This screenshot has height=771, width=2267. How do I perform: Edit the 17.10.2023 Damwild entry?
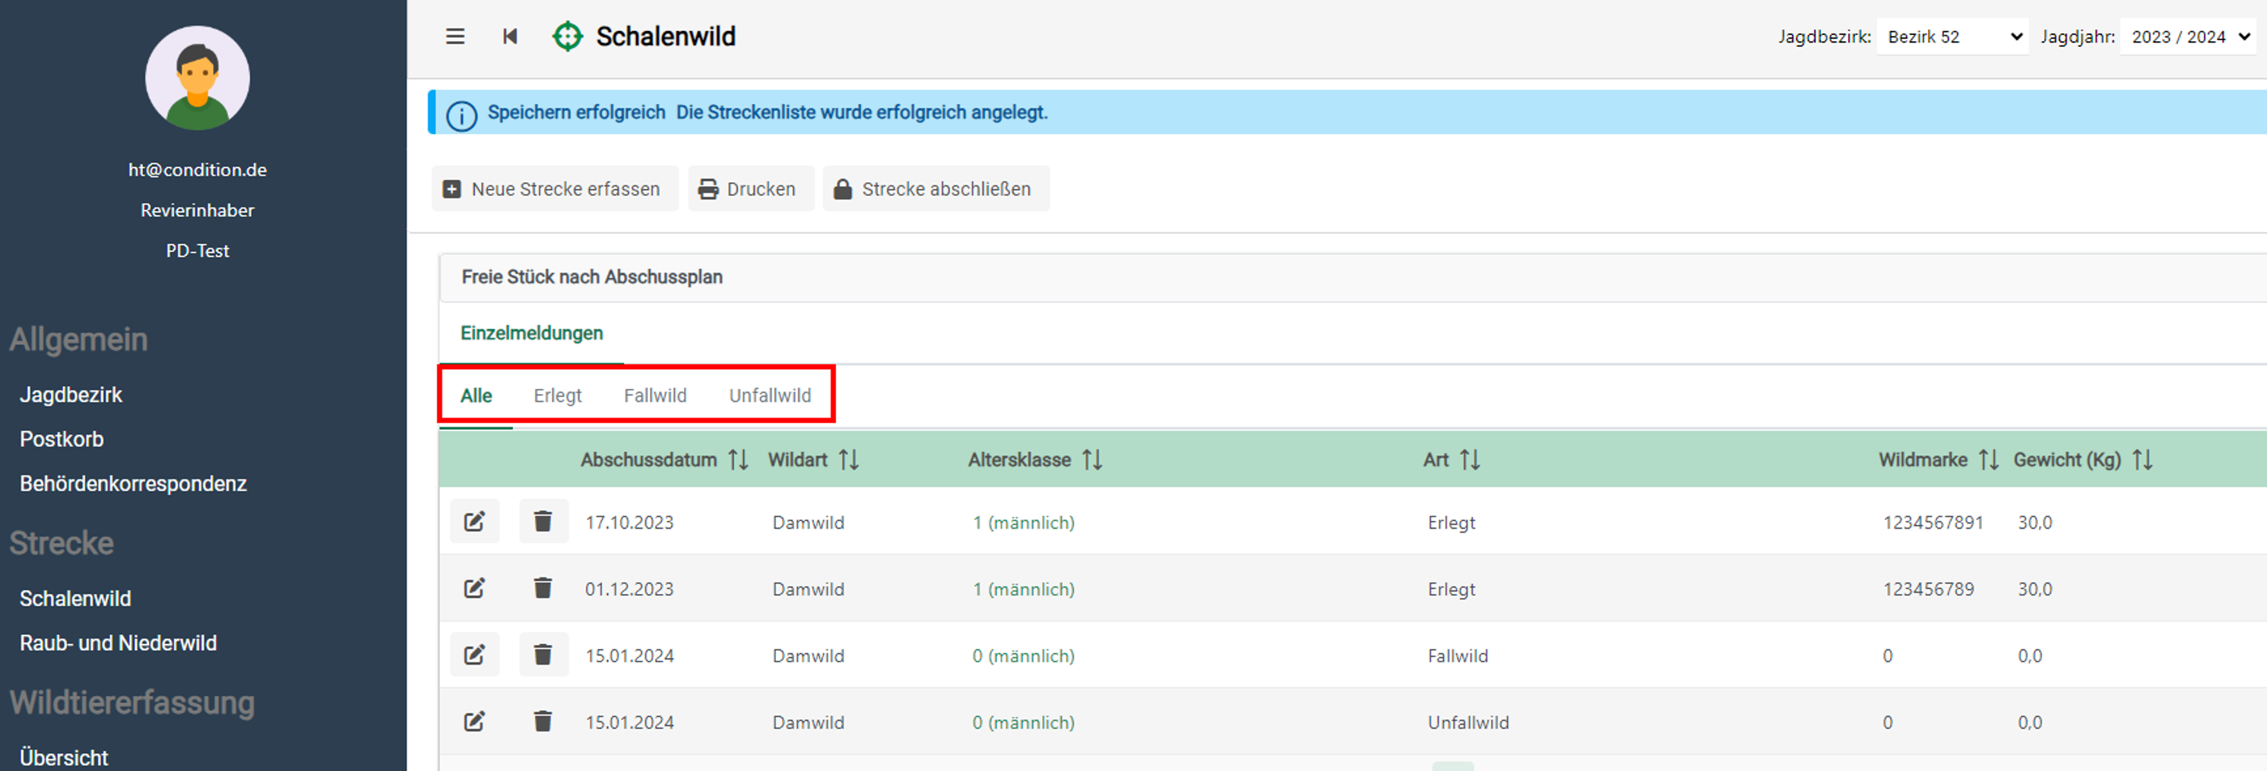474,521
